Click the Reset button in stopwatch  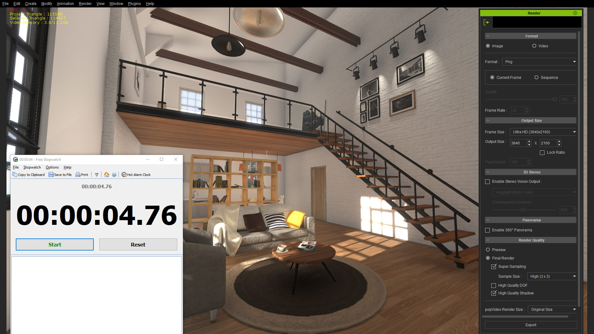138,244
